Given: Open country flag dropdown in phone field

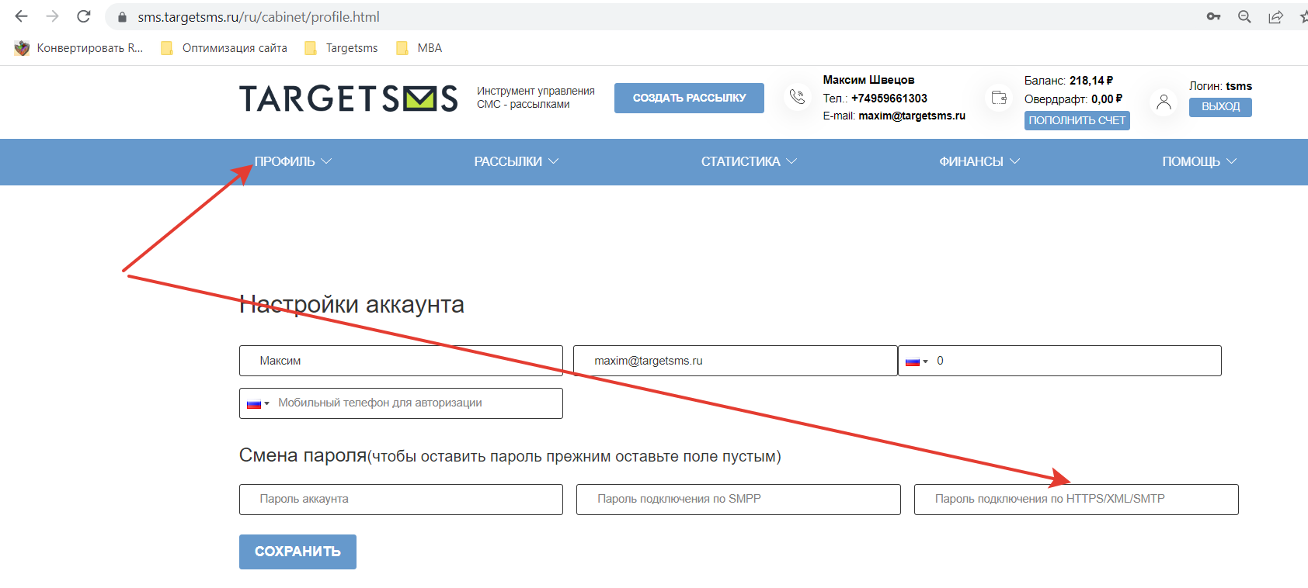Looking at the screenshot, I should coord(917,361).
